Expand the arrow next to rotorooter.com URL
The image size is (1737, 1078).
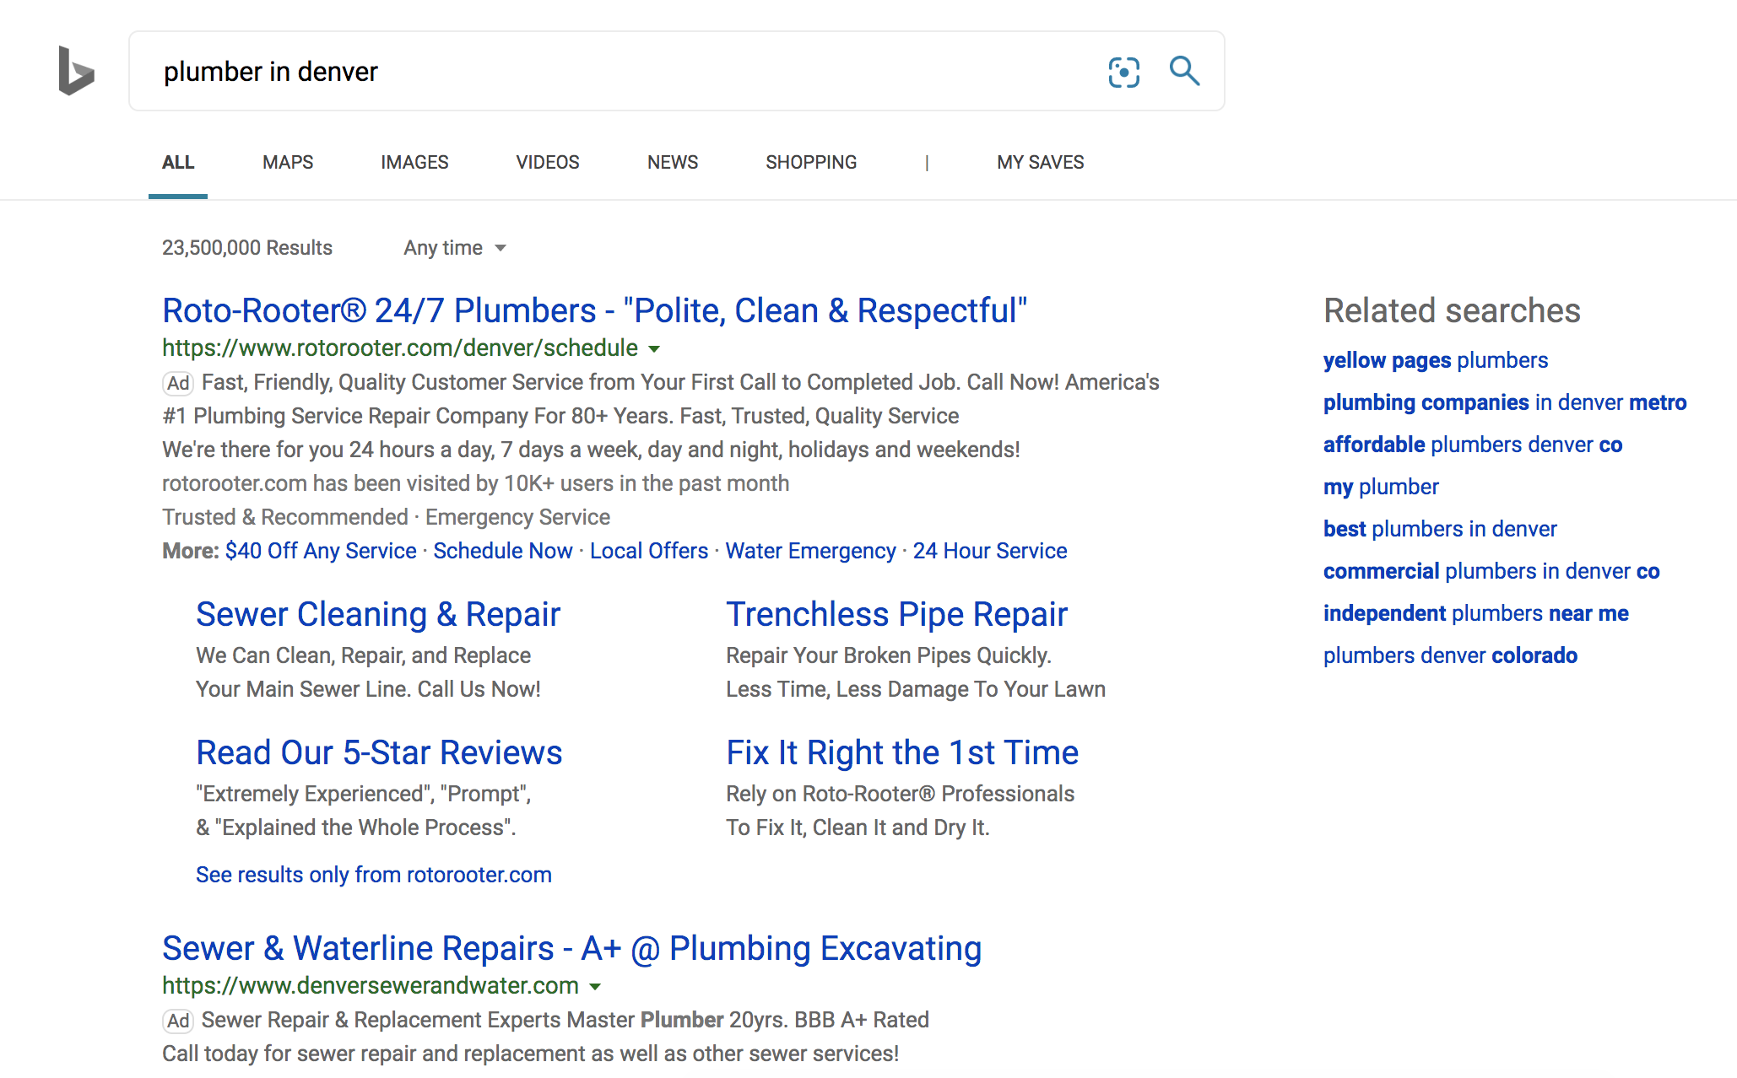click(654, 349)
